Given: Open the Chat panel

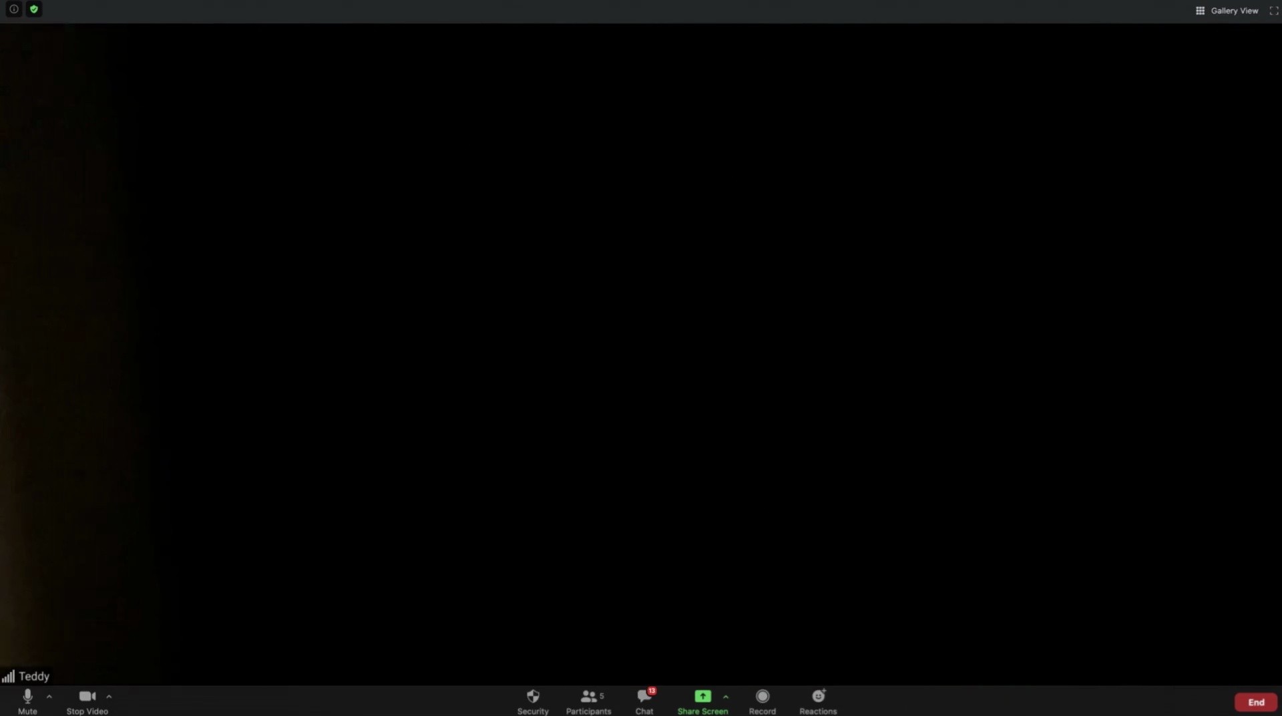Looking at the screenshot, I should [644, 701].
